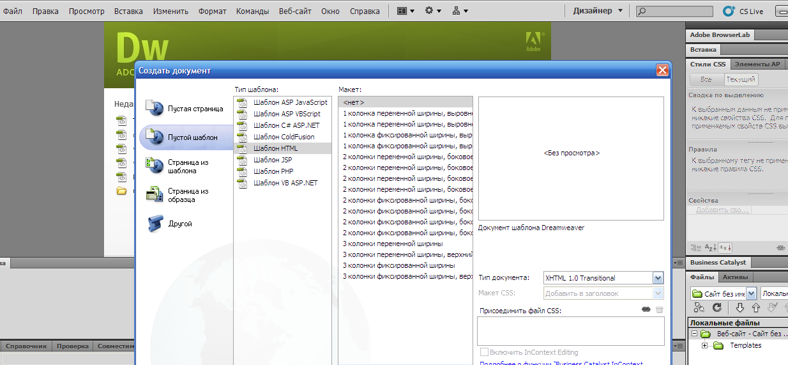Switch to the Adobe BrowserLab panel tab
The image size is (788, 365).
click(x=720, y=35)
